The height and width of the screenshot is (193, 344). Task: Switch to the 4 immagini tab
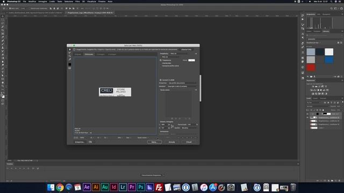pyautogui.click(x=112, y=54)
